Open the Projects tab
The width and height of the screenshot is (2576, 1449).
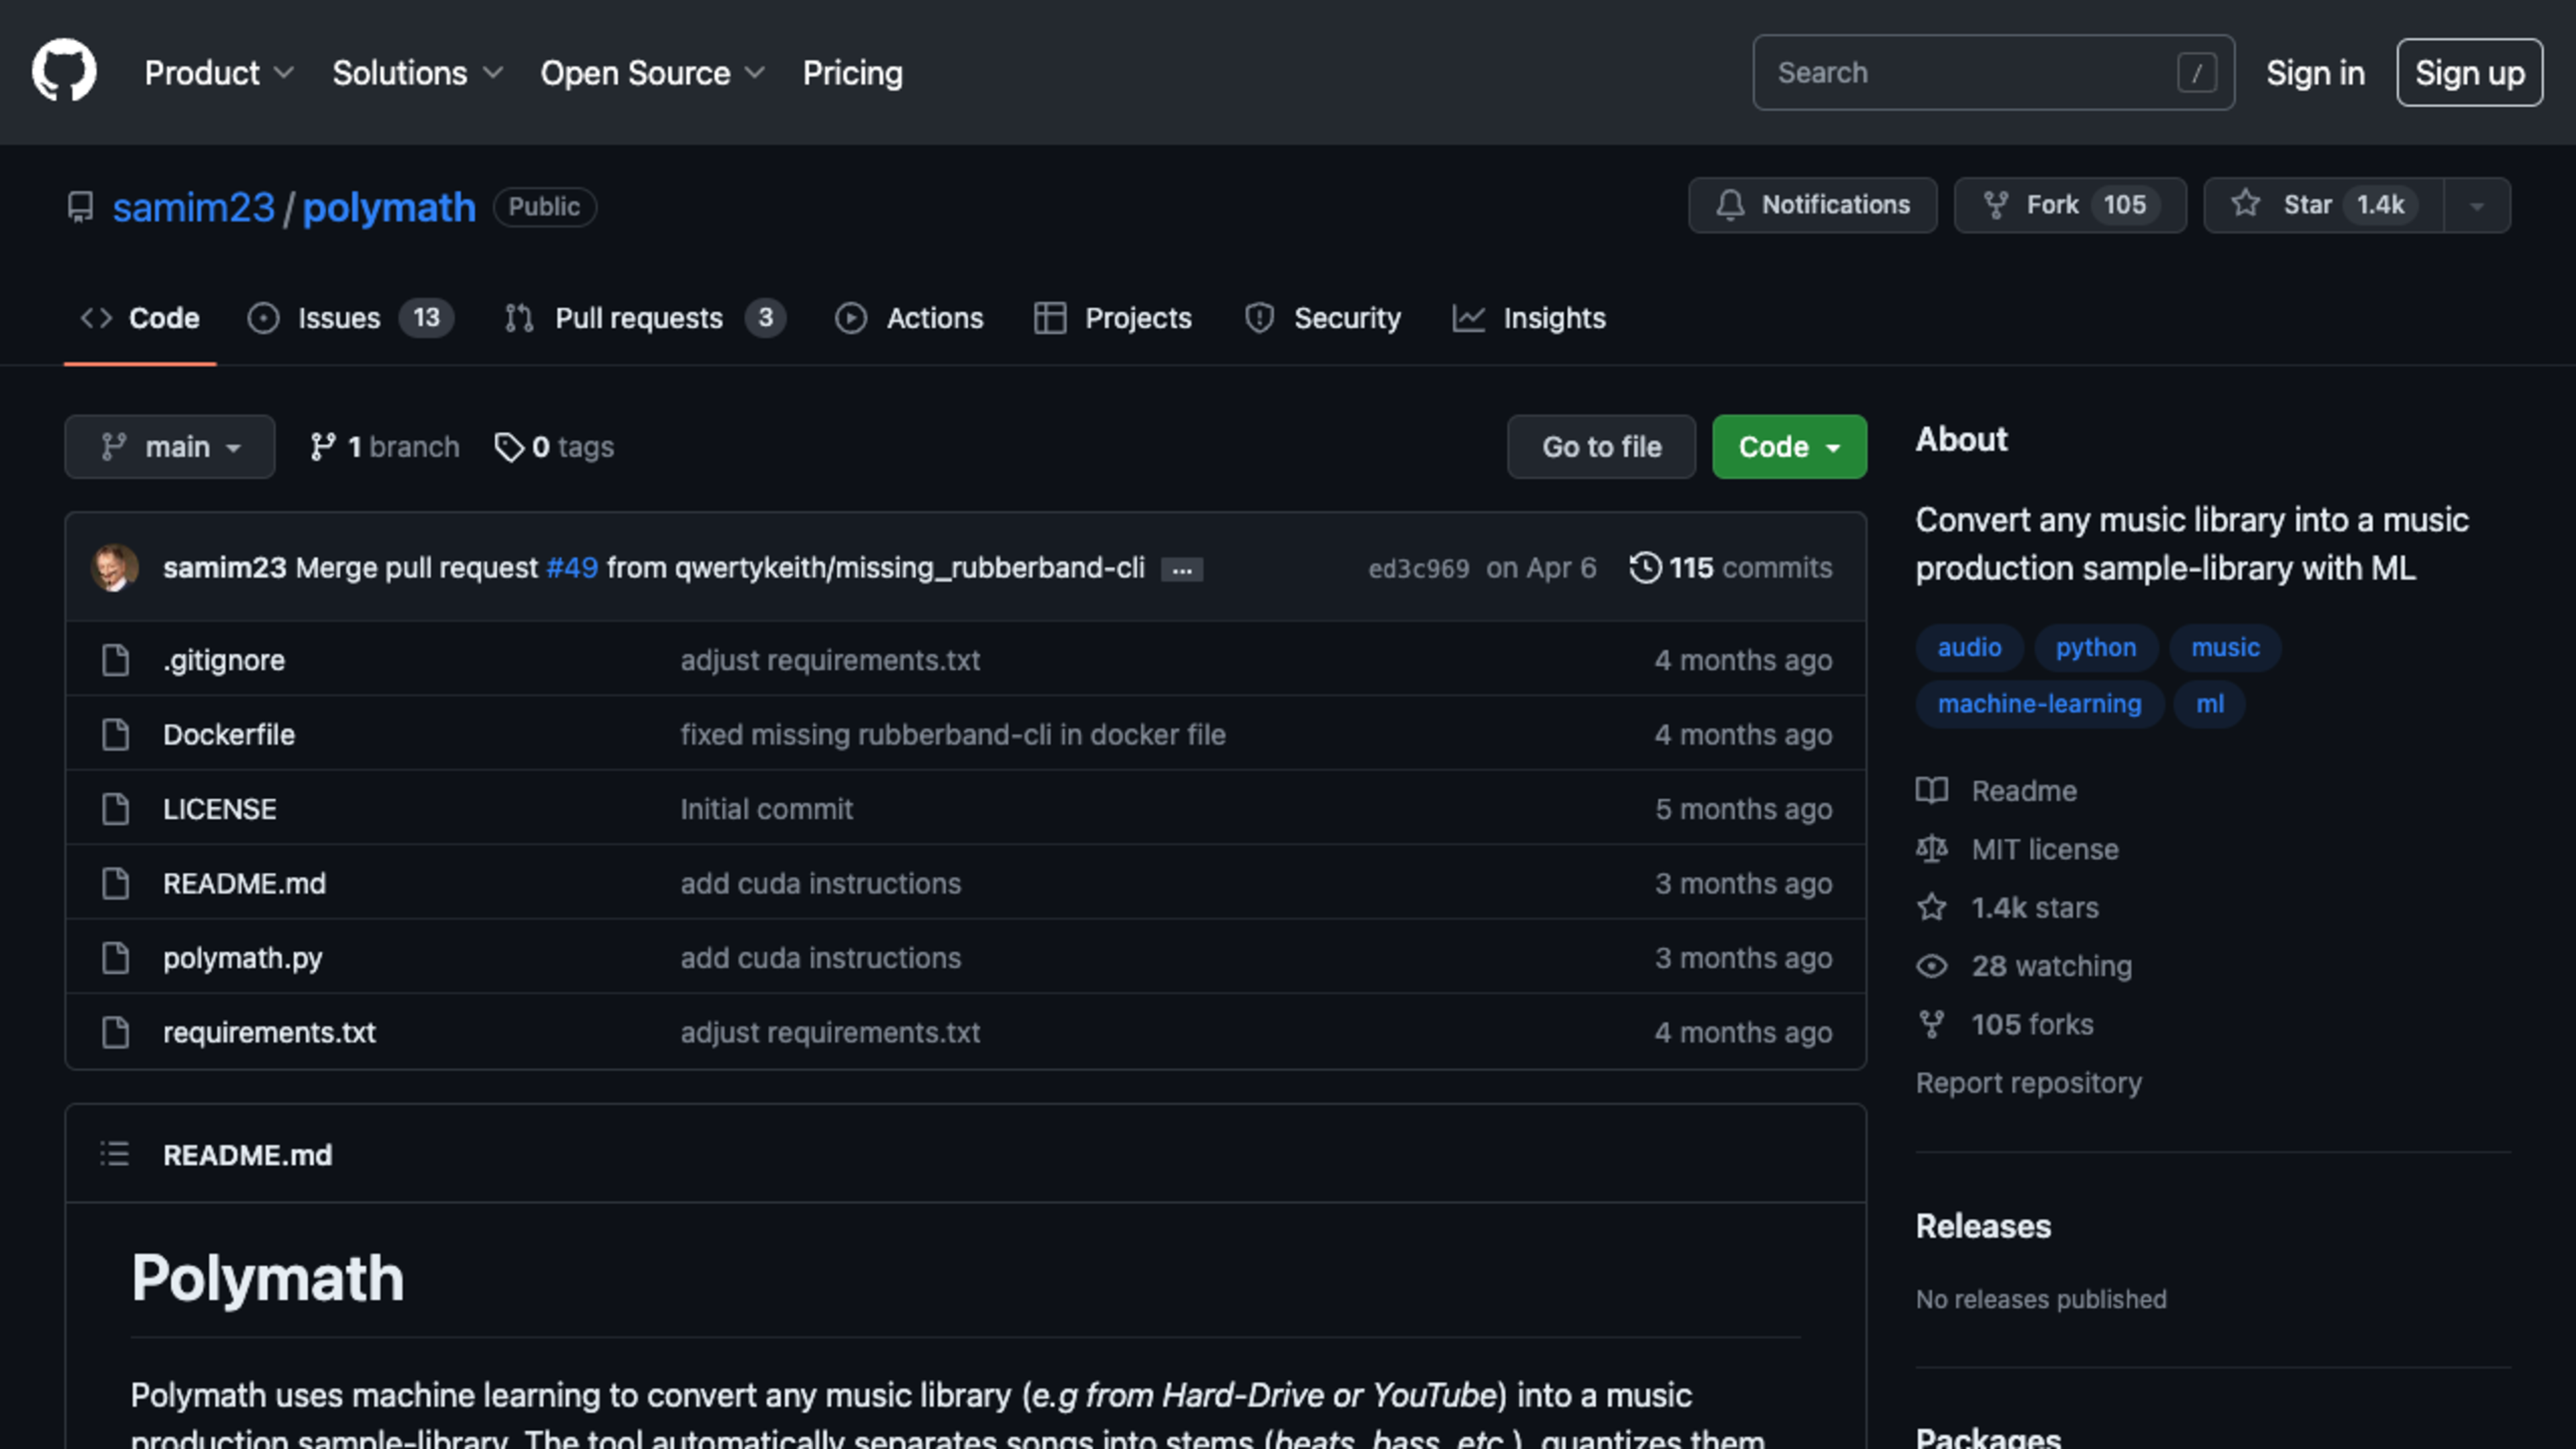point(1113,319)
